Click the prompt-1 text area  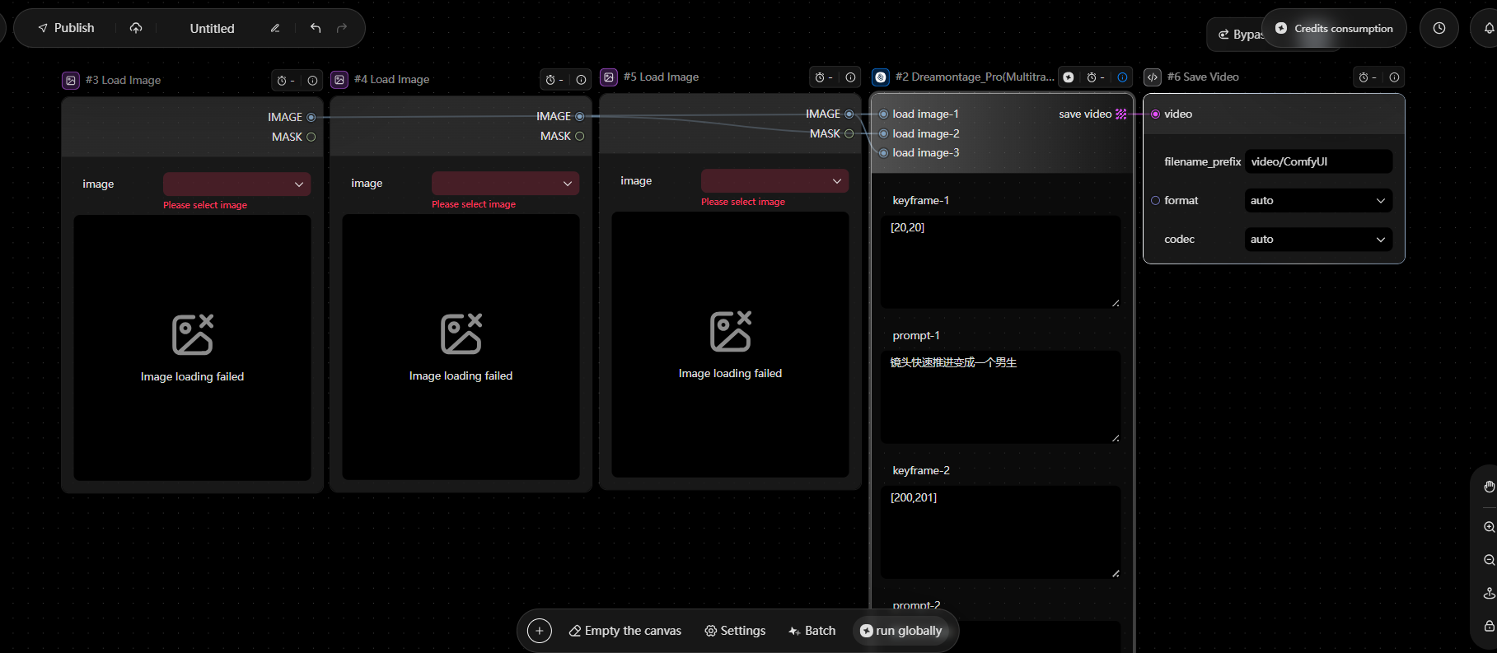[x=1001, y=397]
